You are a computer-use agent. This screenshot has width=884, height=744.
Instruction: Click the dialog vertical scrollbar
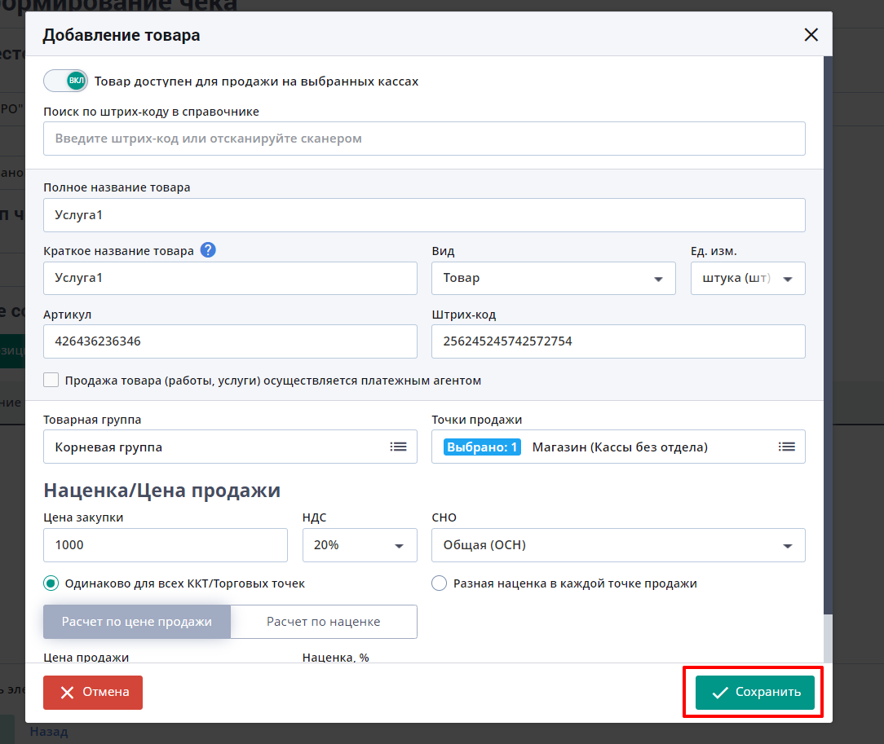[828, 335]
